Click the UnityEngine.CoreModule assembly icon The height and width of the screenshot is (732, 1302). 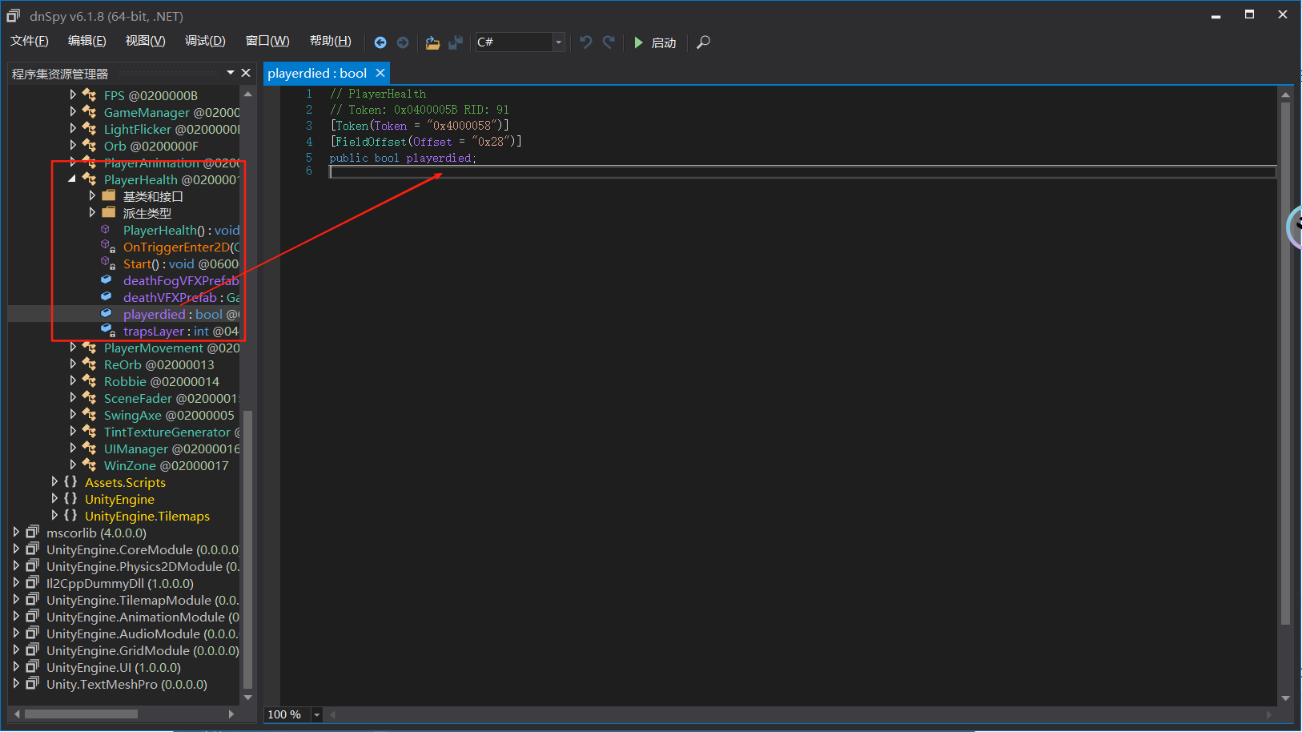(32, 549)
